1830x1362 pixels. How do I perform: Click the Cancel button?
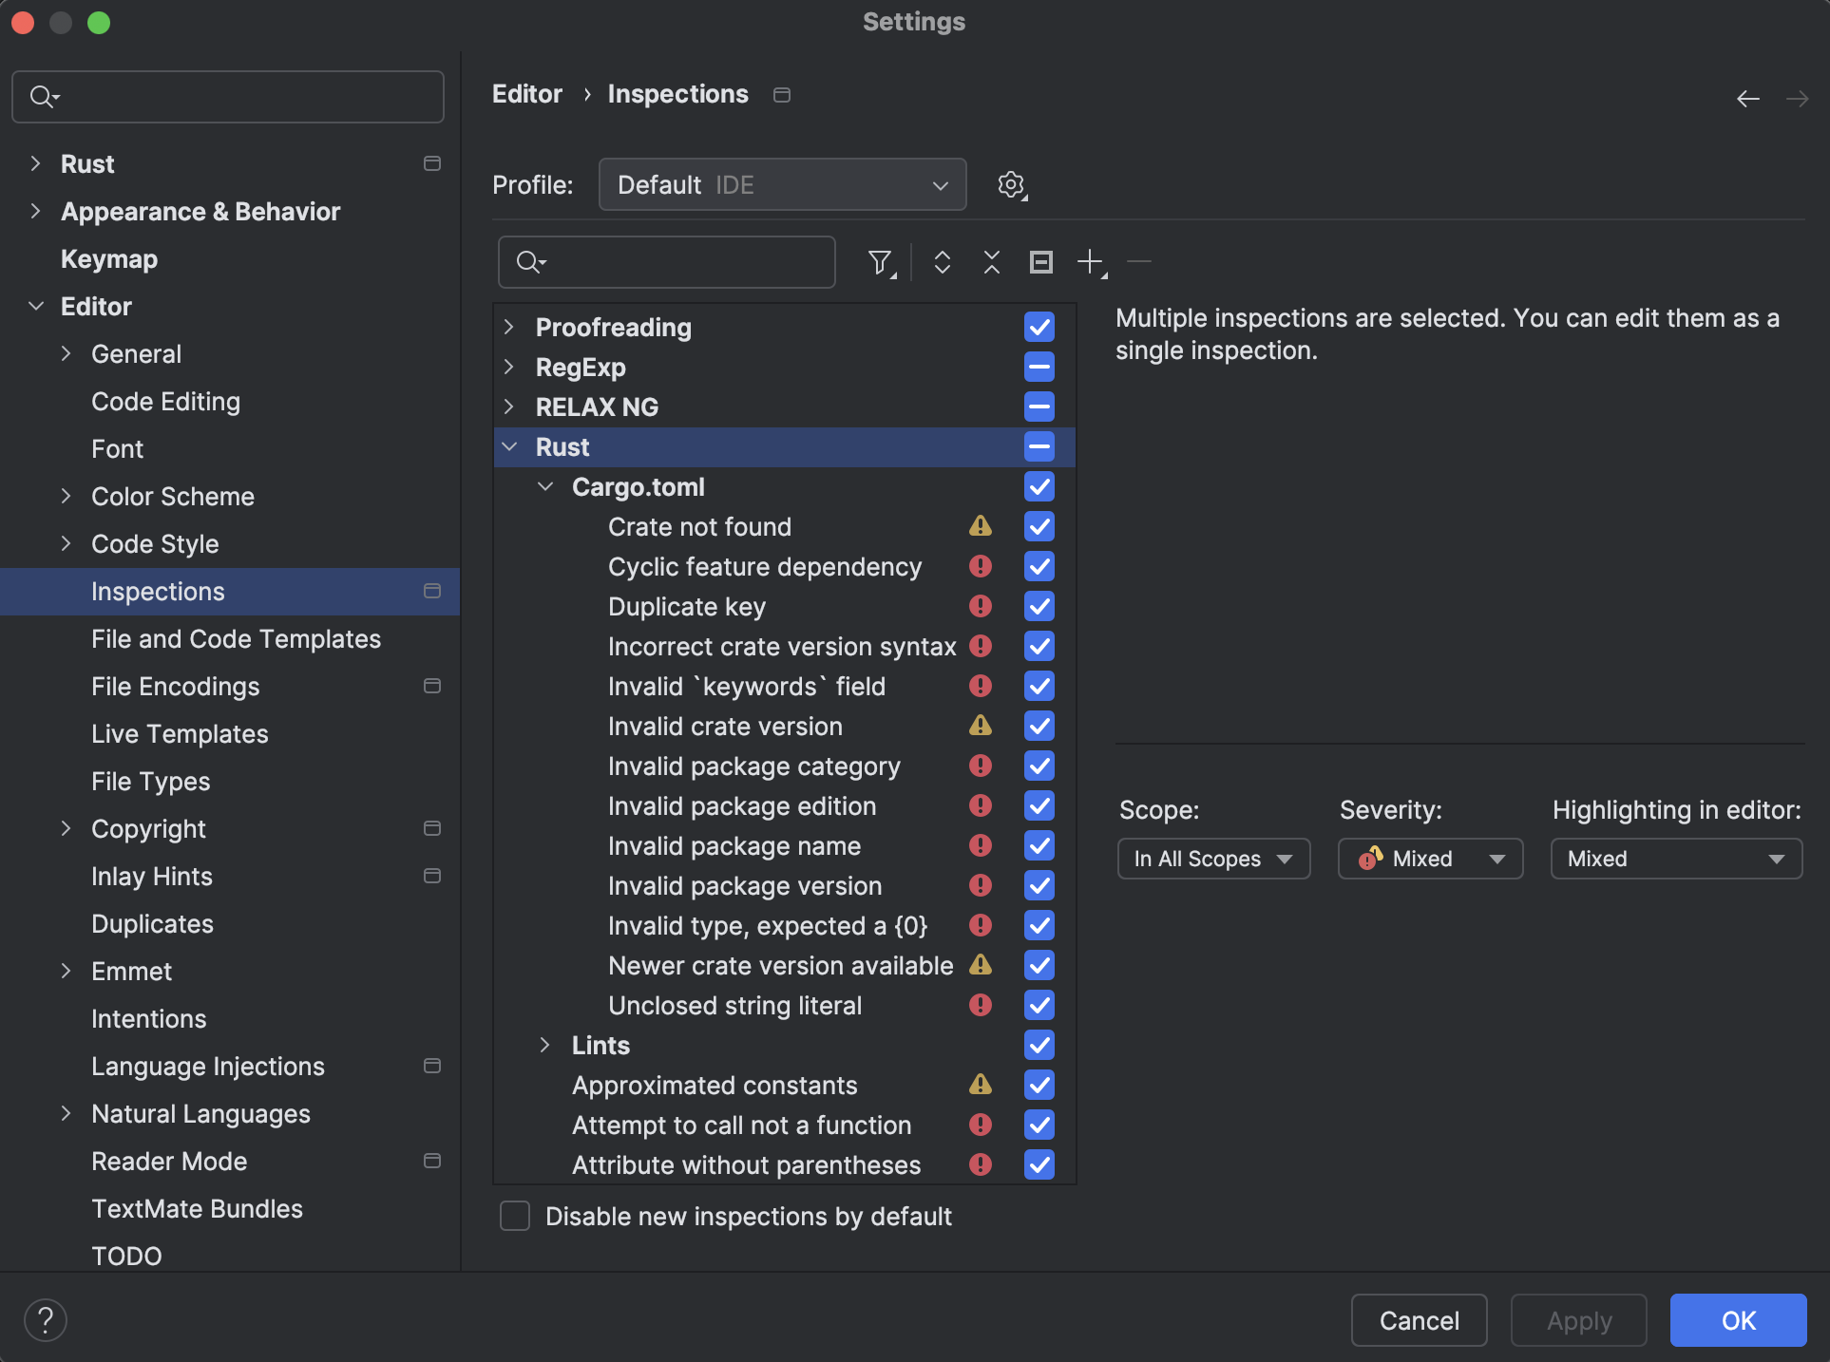tap(1419, 1320)
